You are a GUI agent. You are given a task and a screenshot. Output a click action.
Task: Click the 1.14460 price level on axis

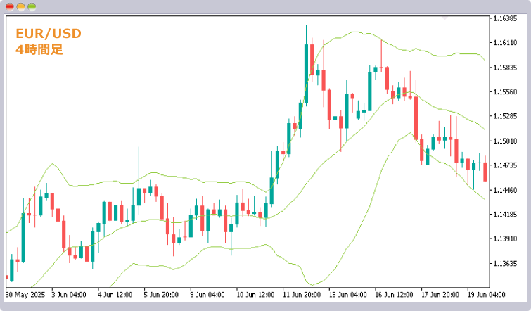point(505,191)
